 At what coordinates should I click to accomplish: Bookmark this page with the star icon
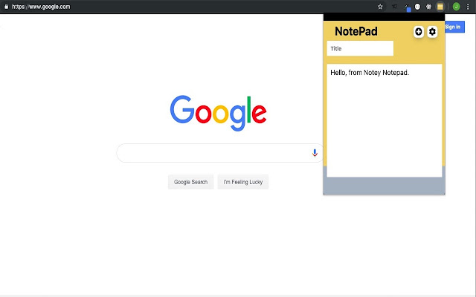coord(380,7)
